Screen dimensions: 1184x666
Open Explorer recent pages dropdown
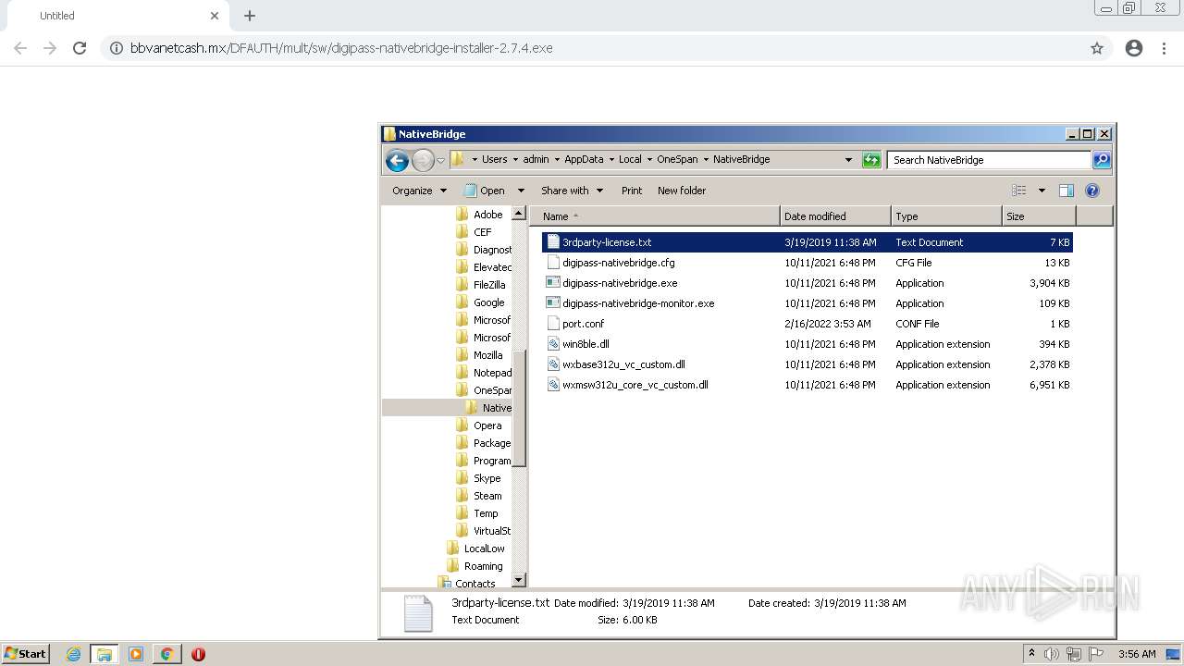point(441,161)
